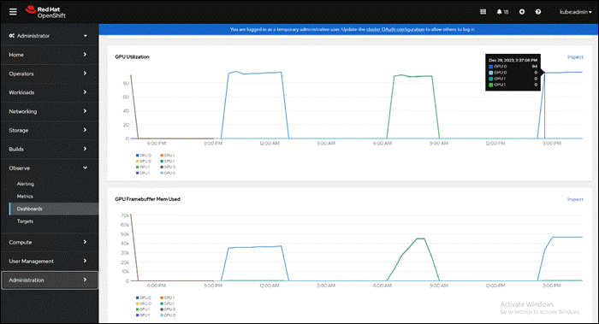Toggle yellow GPU 0 legend in GPU Utilization
Viewport: 599px width, 324px height.
pos(144,161)
